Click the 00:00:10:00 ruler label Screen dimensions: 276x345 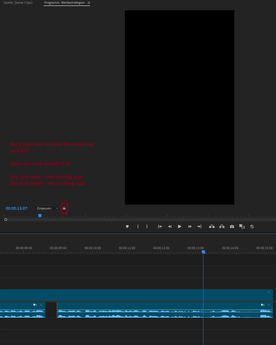[x=93, y=248]
